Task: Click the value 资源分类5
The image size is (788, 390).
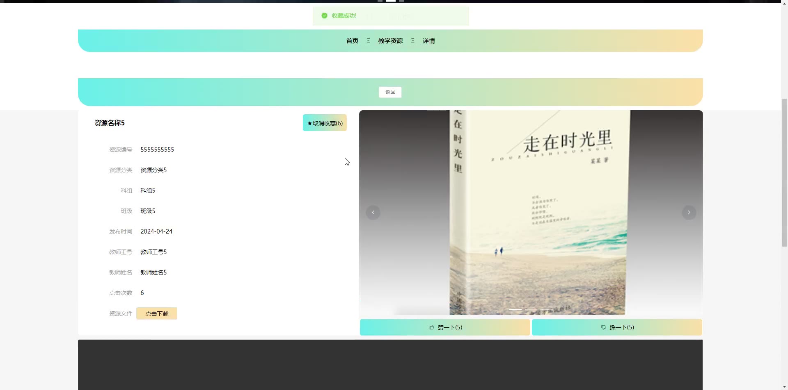Action: 153,170
